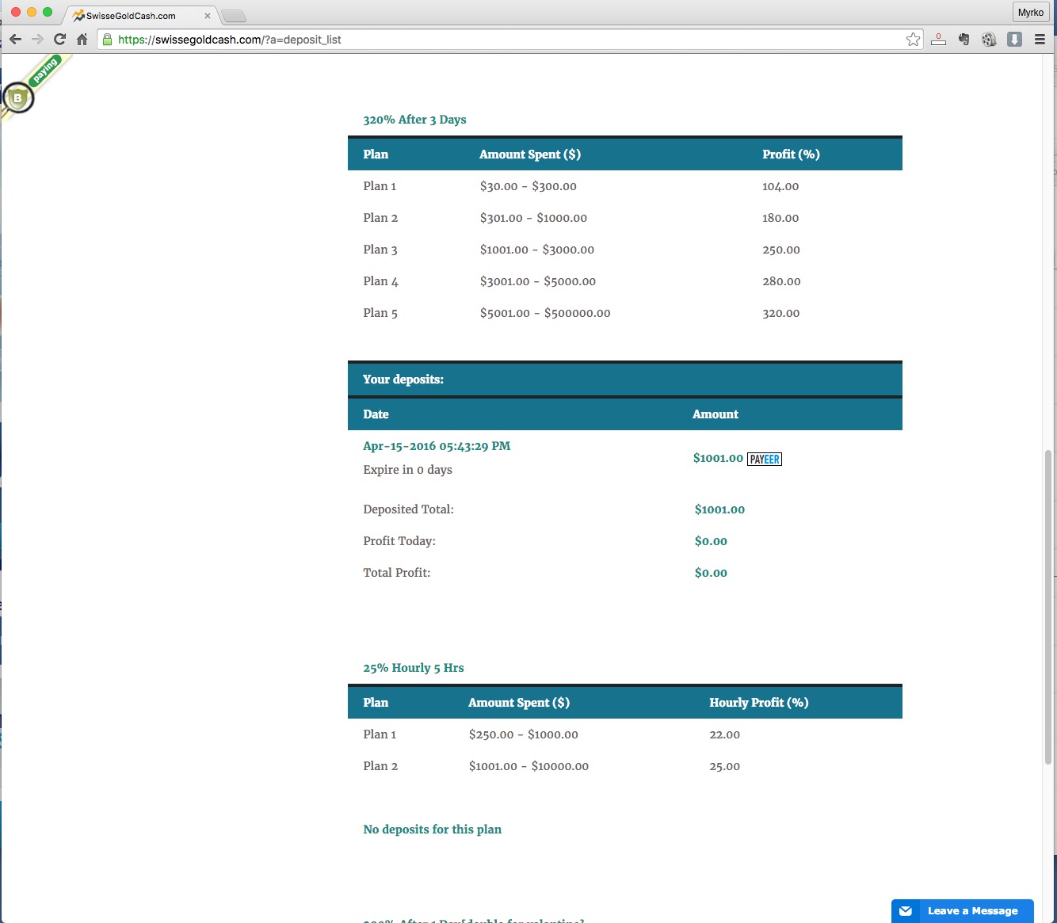Click the Leave a Message button
The height and width of the screenshot is (923, 1057).
[x=962, y=911]
